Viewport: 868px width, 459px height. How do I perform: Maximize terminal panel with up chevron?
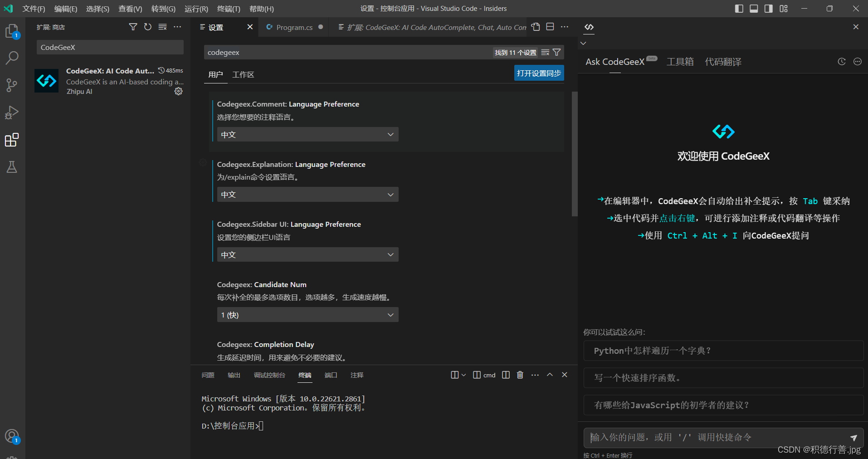[550, 375]
